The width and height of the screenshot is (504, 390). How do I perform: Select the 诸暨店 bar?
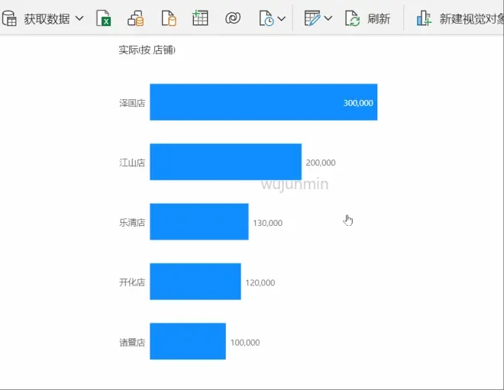[x=188, y=341]
